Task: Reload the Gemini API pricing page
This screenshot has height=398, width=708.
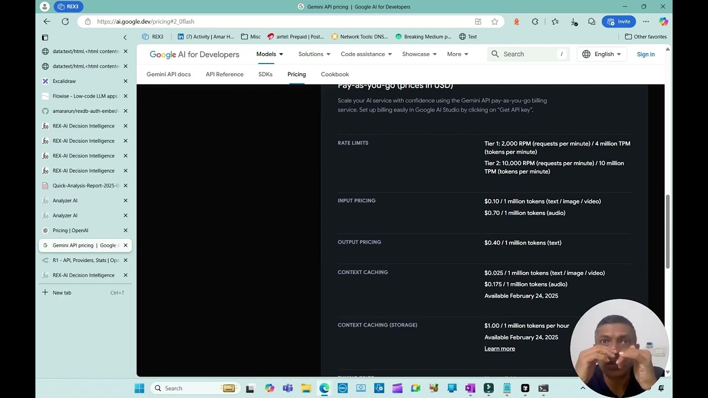Action: pos(65,22)
